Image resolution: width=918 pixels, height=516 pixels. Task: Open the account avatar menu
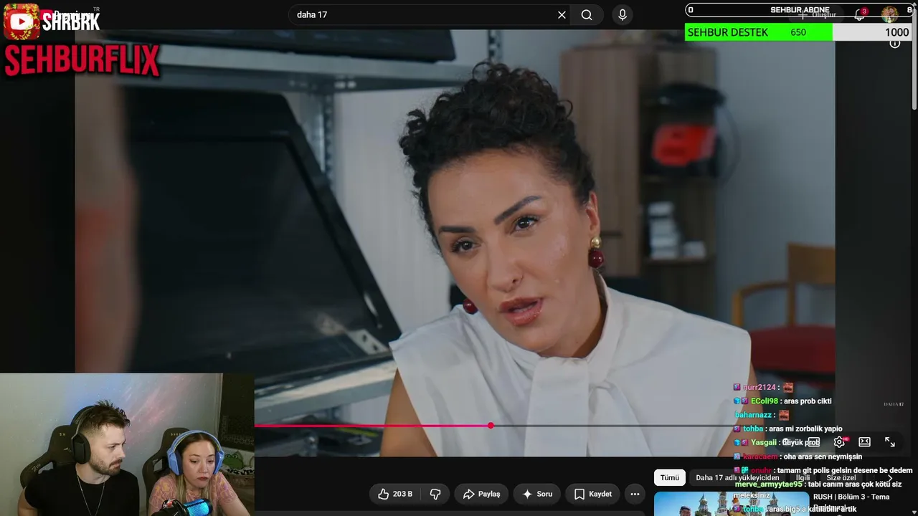pos(889,14)
